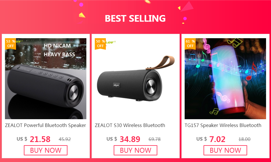Click BUY NOW for ZEALOT S30 Wireless Bluetooth

135,150
